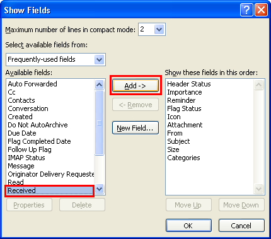This screenshot has height=239, width=271.
Task: Click the available fields scroll down arrow
Action: point(99,189)
